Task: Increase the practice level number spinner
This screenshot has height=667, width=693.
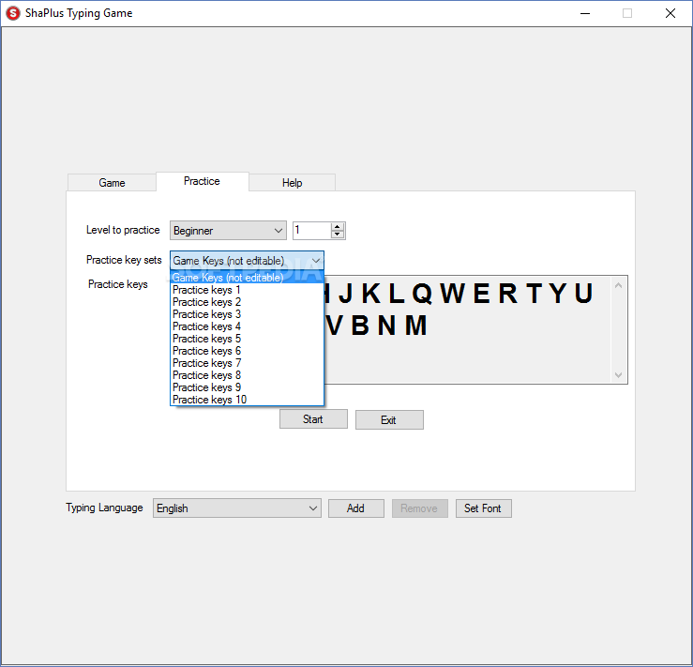Action: click(x=338, y=227)
